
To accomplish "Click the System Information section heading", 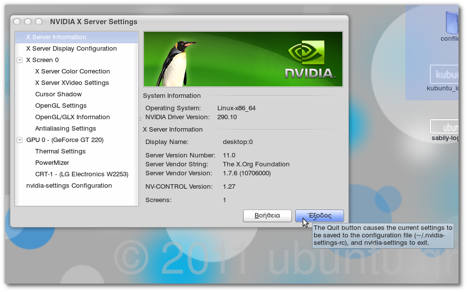I will [172, 96].
